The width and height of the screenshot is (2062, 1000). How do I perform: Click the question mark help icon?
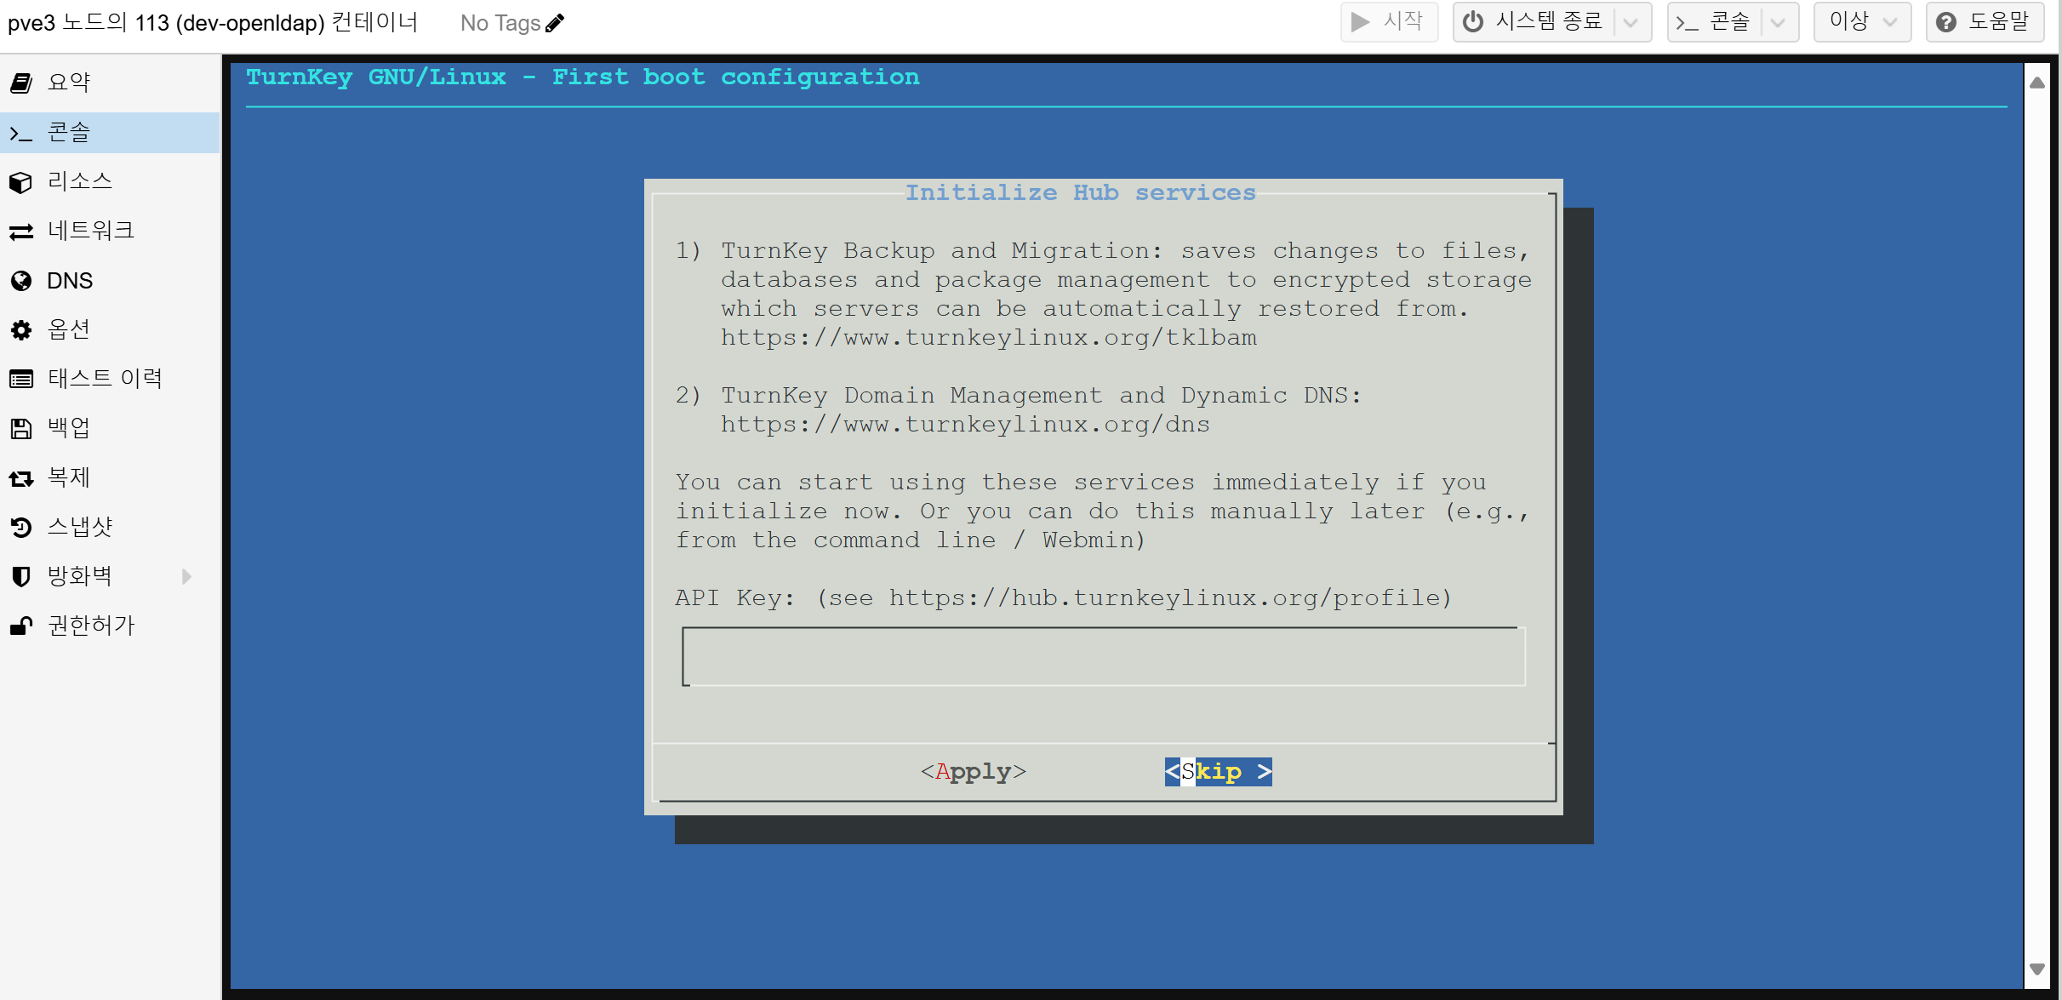click(1945, 22)
